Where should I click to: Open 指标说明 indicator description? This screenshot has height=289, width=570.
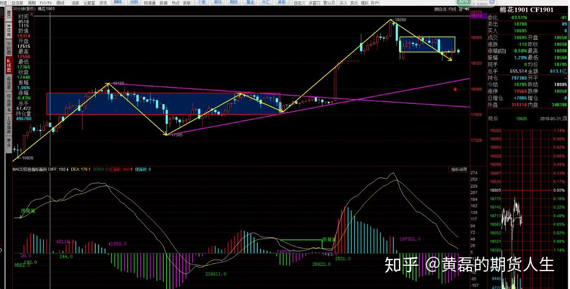coord(458,169)
